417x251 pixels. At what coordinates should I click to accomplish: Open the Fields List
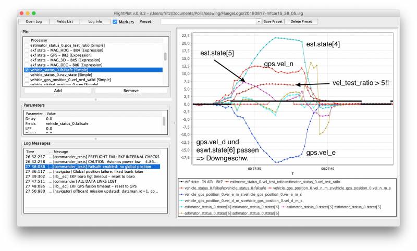pos(65,22)
